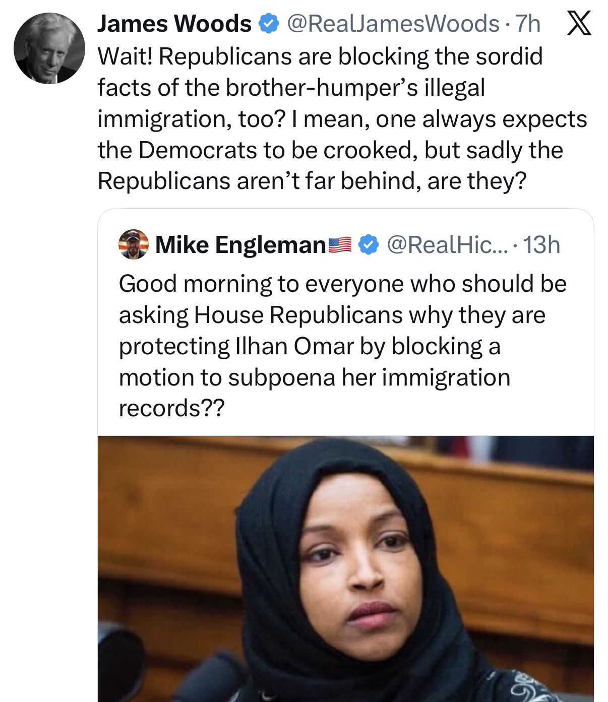This screenshot has width=608, height=702.
Task: Click the 7h post timestamp
Action: click(528, 24)
